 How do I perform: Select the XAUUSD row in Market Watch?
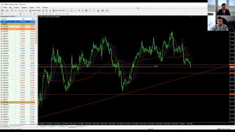[18, 26]
